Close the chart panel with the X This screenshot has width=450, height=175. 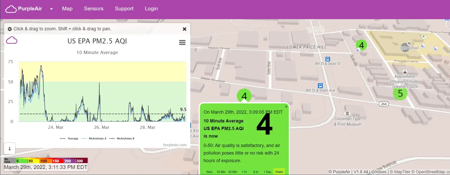coord(184,29)
